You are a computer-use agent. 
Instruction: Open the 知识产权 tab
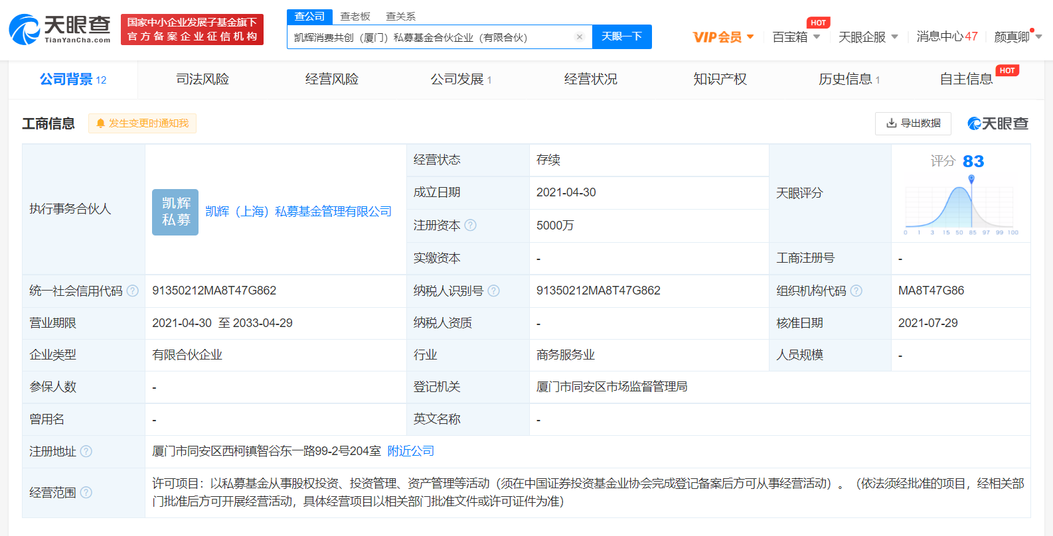tap(720, 80)
